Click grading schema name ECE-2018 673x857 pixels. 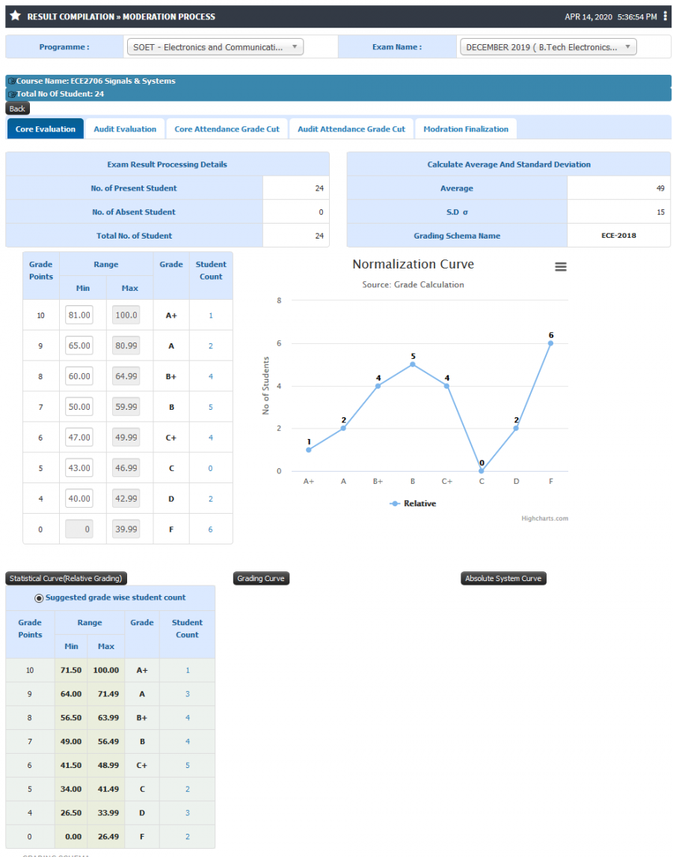point(619,236)
